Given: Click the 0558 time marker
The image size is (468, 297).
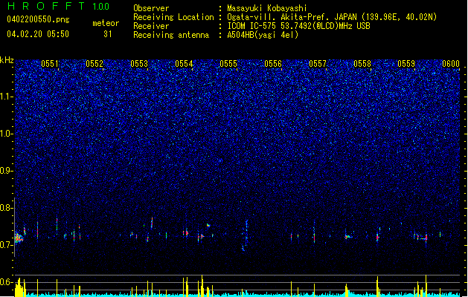Looking at the screenshot, I should (x=362, y=64).
